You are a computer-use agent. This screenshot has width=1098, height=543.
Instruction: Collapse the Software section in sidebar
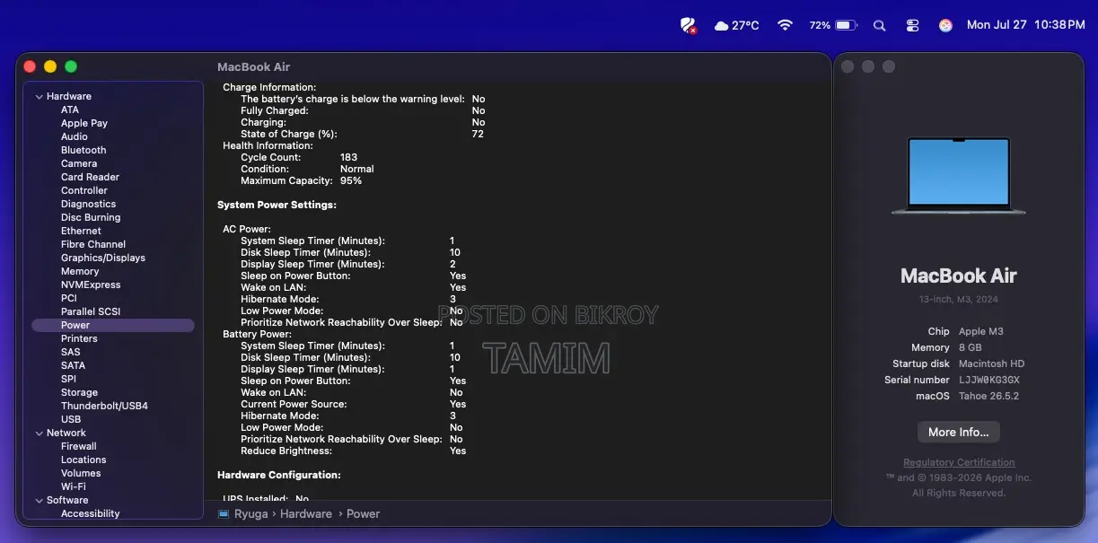(39, 500)
